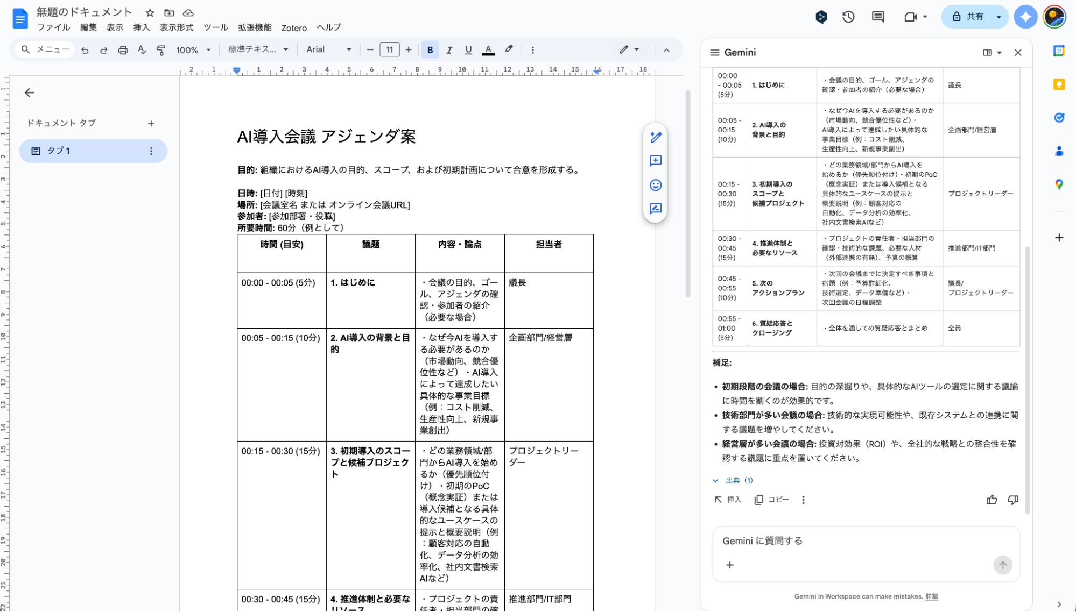This screenshot has height=612, width=1076.
Task: Toggle underline formatting
Action: pyautogui.click(x=468, y=49)
